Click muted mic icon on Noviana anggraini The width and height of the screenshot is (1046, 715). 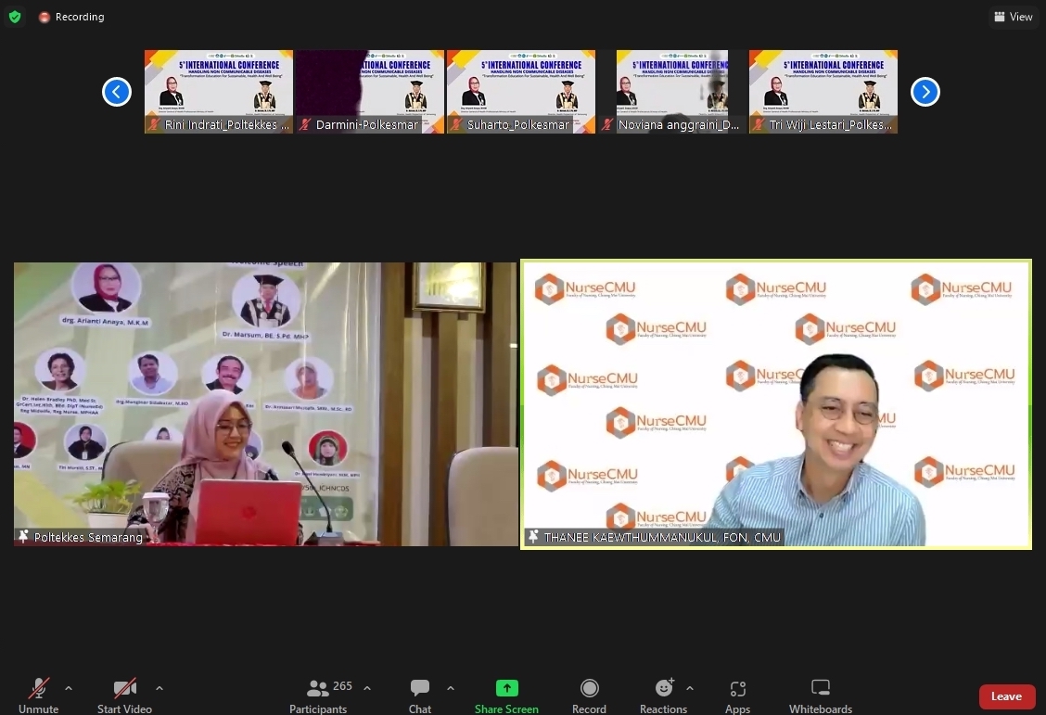pos(607,124)
